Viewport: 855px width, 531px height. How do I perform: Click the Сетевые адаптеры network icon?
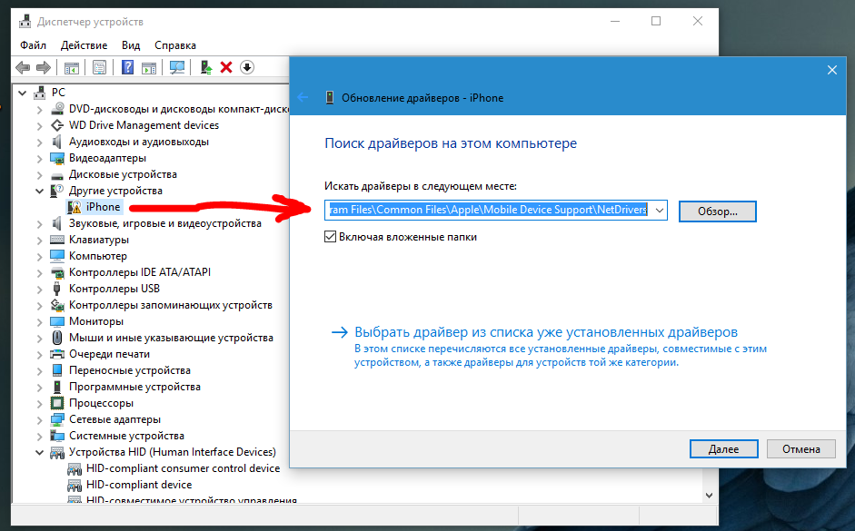coord(57,419)
